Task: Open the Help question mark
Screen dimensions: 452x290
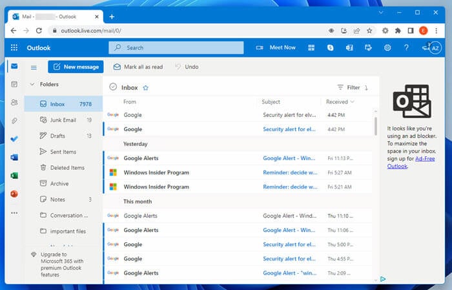Action: click(x=406, y=48)
